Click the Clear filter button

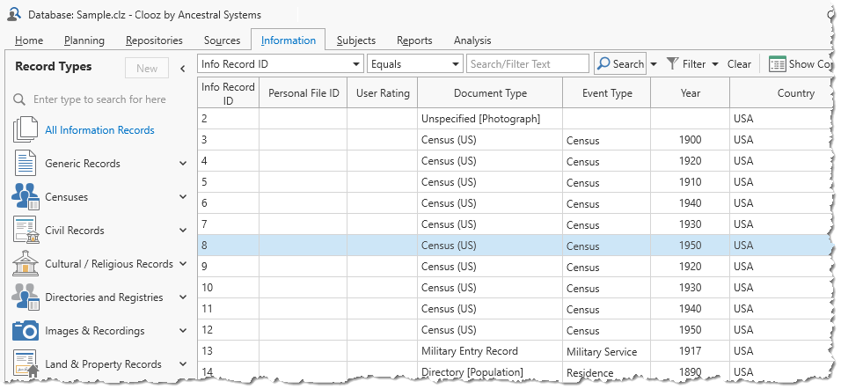tap(739, 64)
